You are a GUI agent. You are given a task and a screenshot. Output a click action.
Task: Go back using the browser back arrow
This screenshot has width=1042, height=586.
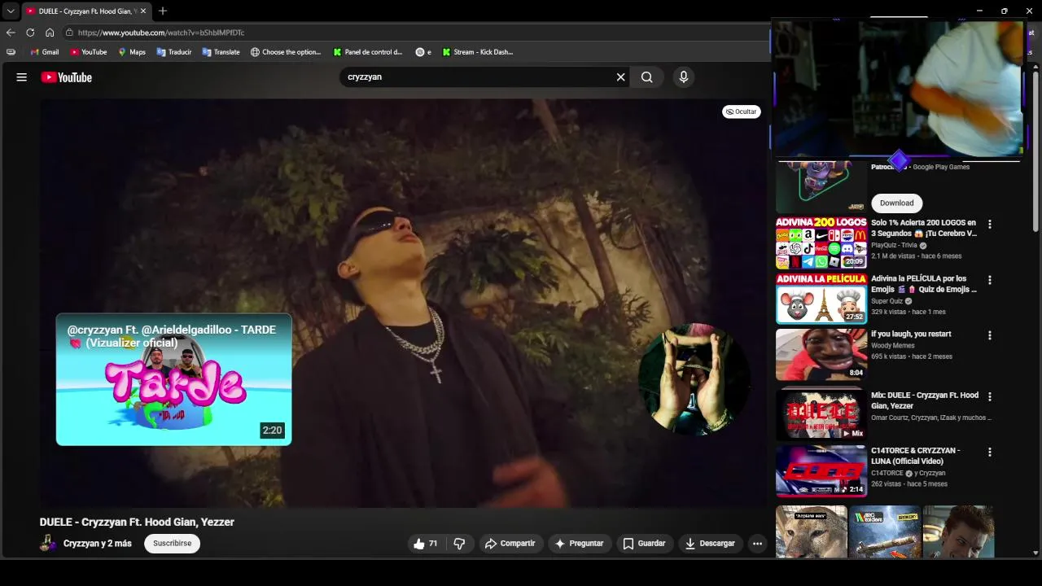11,33
